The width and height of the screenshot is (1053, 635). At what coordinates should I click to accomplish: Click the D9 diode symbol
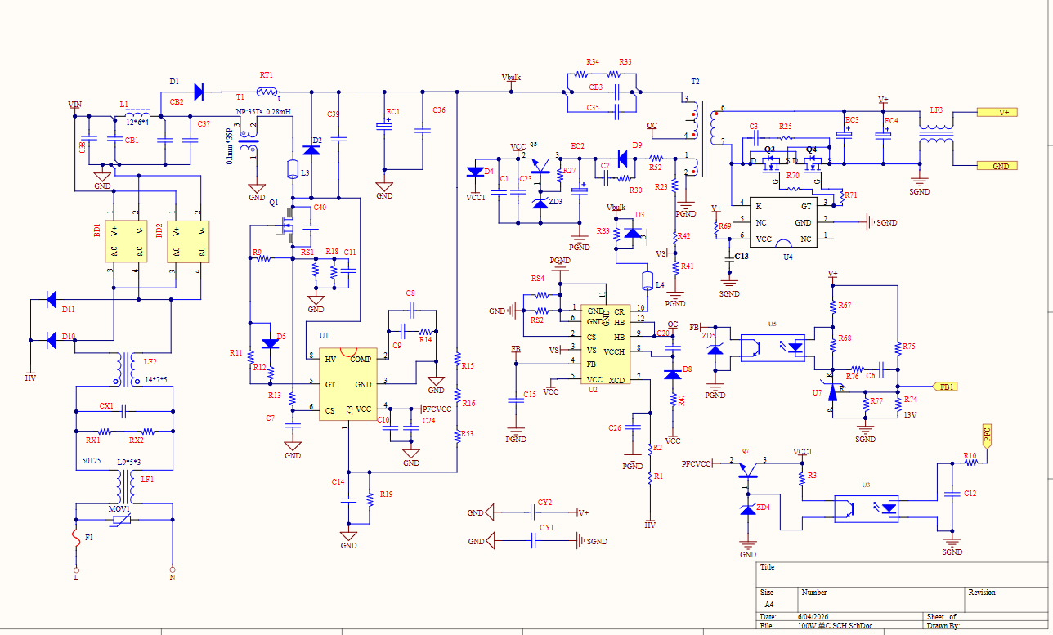pos(623,158)
